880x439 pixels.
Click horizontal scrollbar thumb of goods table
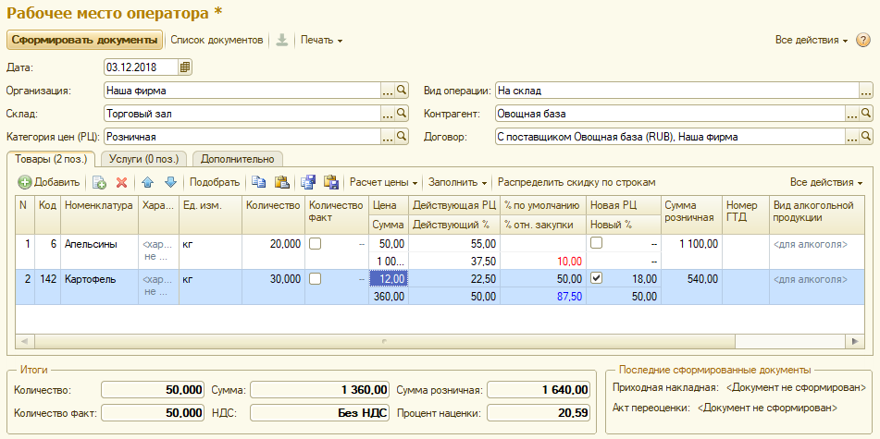[384, 340]
